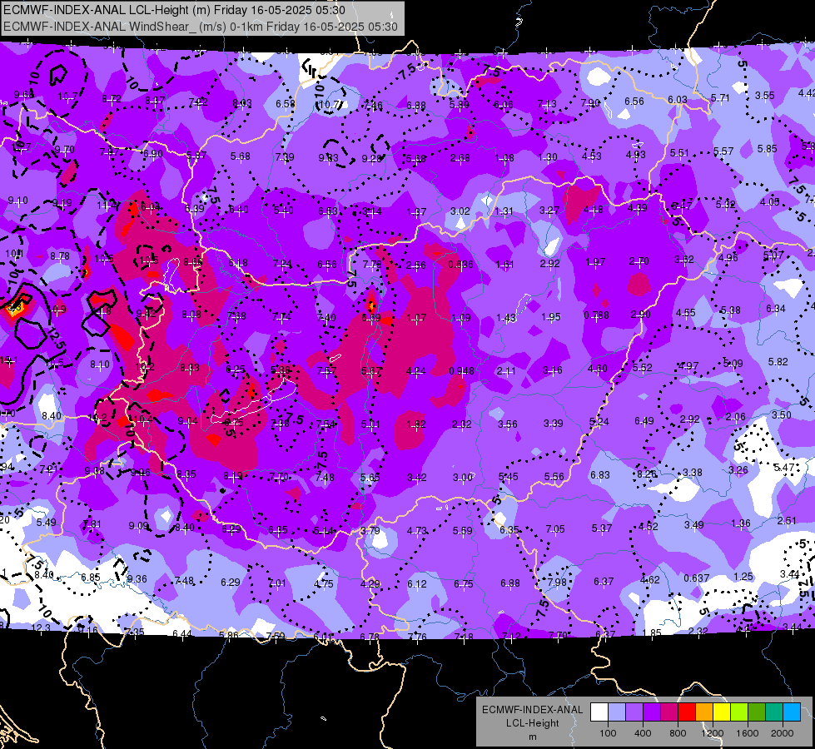Click the wind shear value 0.636

click(x=460, y=265)
